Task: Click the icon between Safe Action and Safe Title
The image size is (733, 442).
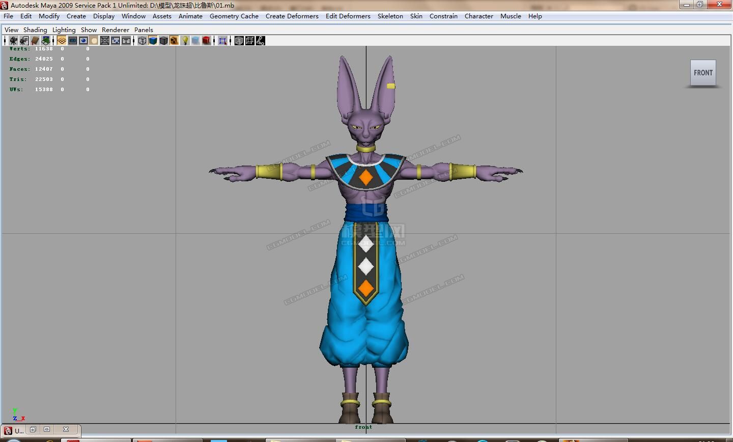Action: (x=116, y=41)
